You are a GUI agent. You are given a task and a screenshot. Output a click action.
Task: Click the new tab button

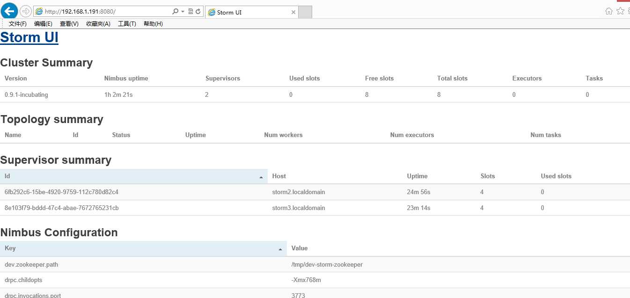(305, 12)
